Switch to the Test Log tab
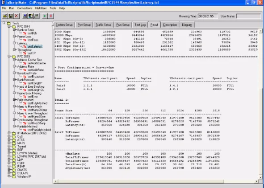This screenshot has width=264, height=188. click(140, 25)
